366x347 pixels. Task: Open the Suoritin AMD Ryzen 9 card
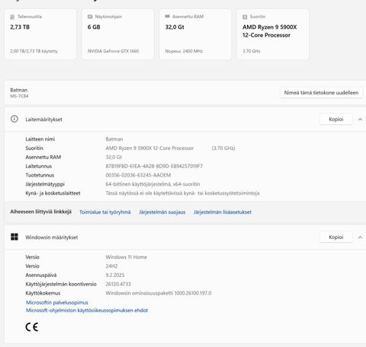point(273,34)
